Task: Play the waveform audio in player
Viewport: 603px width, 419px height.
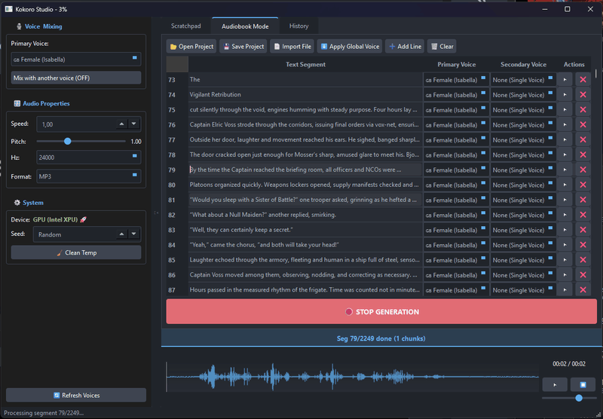Action: click(555, 384)
